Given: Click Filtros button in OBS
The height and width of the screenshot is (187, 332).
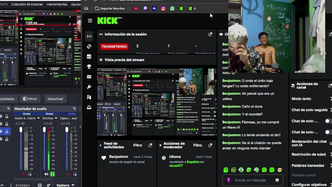Looking at the screenshot, I should point(30,99).
